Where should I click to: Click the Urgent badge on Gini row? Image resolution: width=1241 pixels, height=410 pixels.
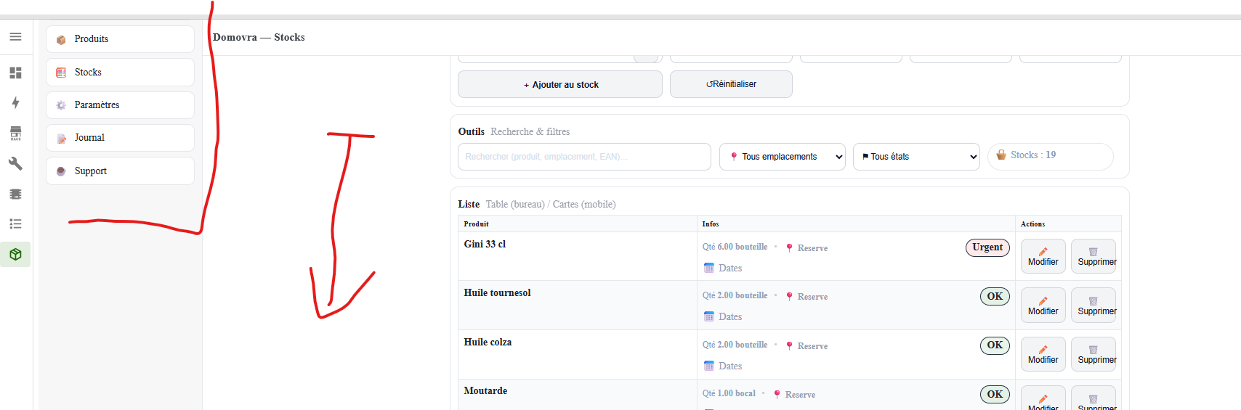[x=987, y=247]
